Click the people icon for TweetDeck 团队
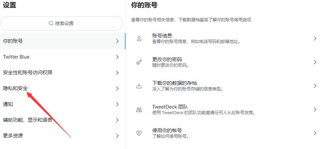The image size is (320, 149). pyautogui.click(x=139, y=110)
